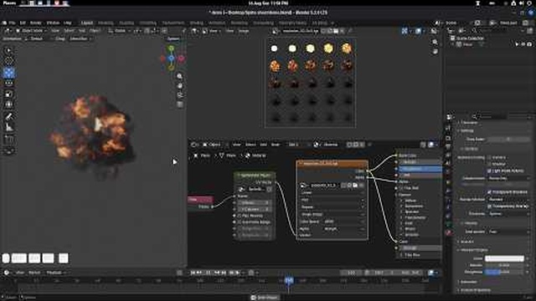The width and height of the screenshot is (536, 301).
Task: Click the viewport display Color swatch
Action: (504, 258)
